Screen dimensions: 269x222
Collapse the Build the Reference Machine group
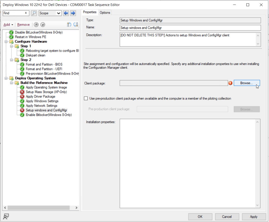click(12, 83)
